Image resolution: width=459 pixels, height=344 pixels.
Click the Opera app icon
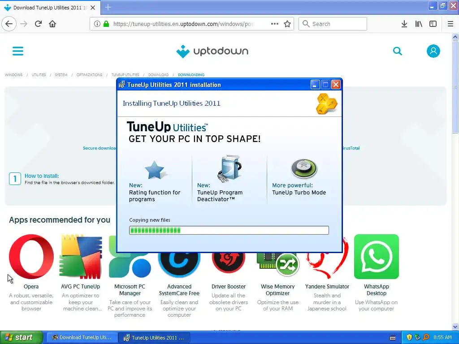pyautogui.click(x=31, y=257)
